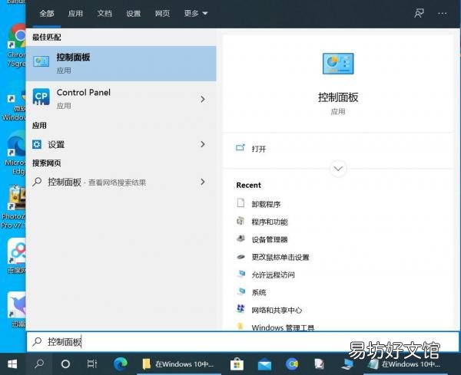Screen dimensions: 461x375
Task: Open Microsoft Store from taskbar
Action: tap(237, 363)
